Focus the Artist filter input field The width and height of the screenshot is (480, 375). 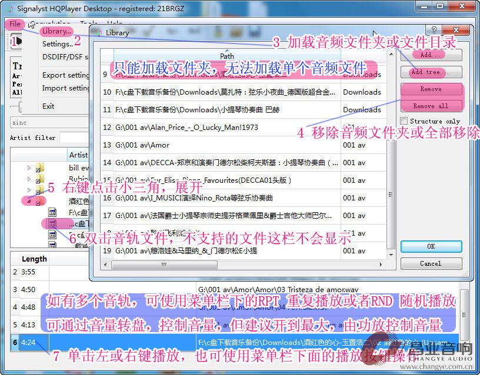74,138
